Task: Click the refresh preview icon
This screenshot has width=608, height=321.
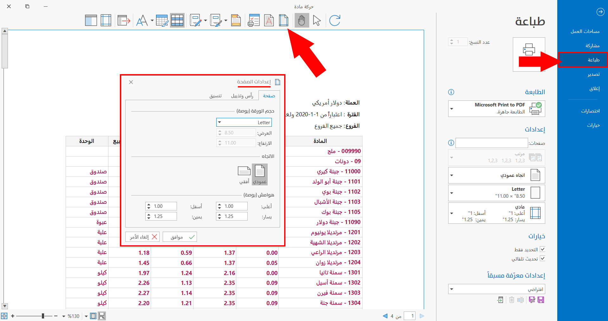Action: point(335,21)
